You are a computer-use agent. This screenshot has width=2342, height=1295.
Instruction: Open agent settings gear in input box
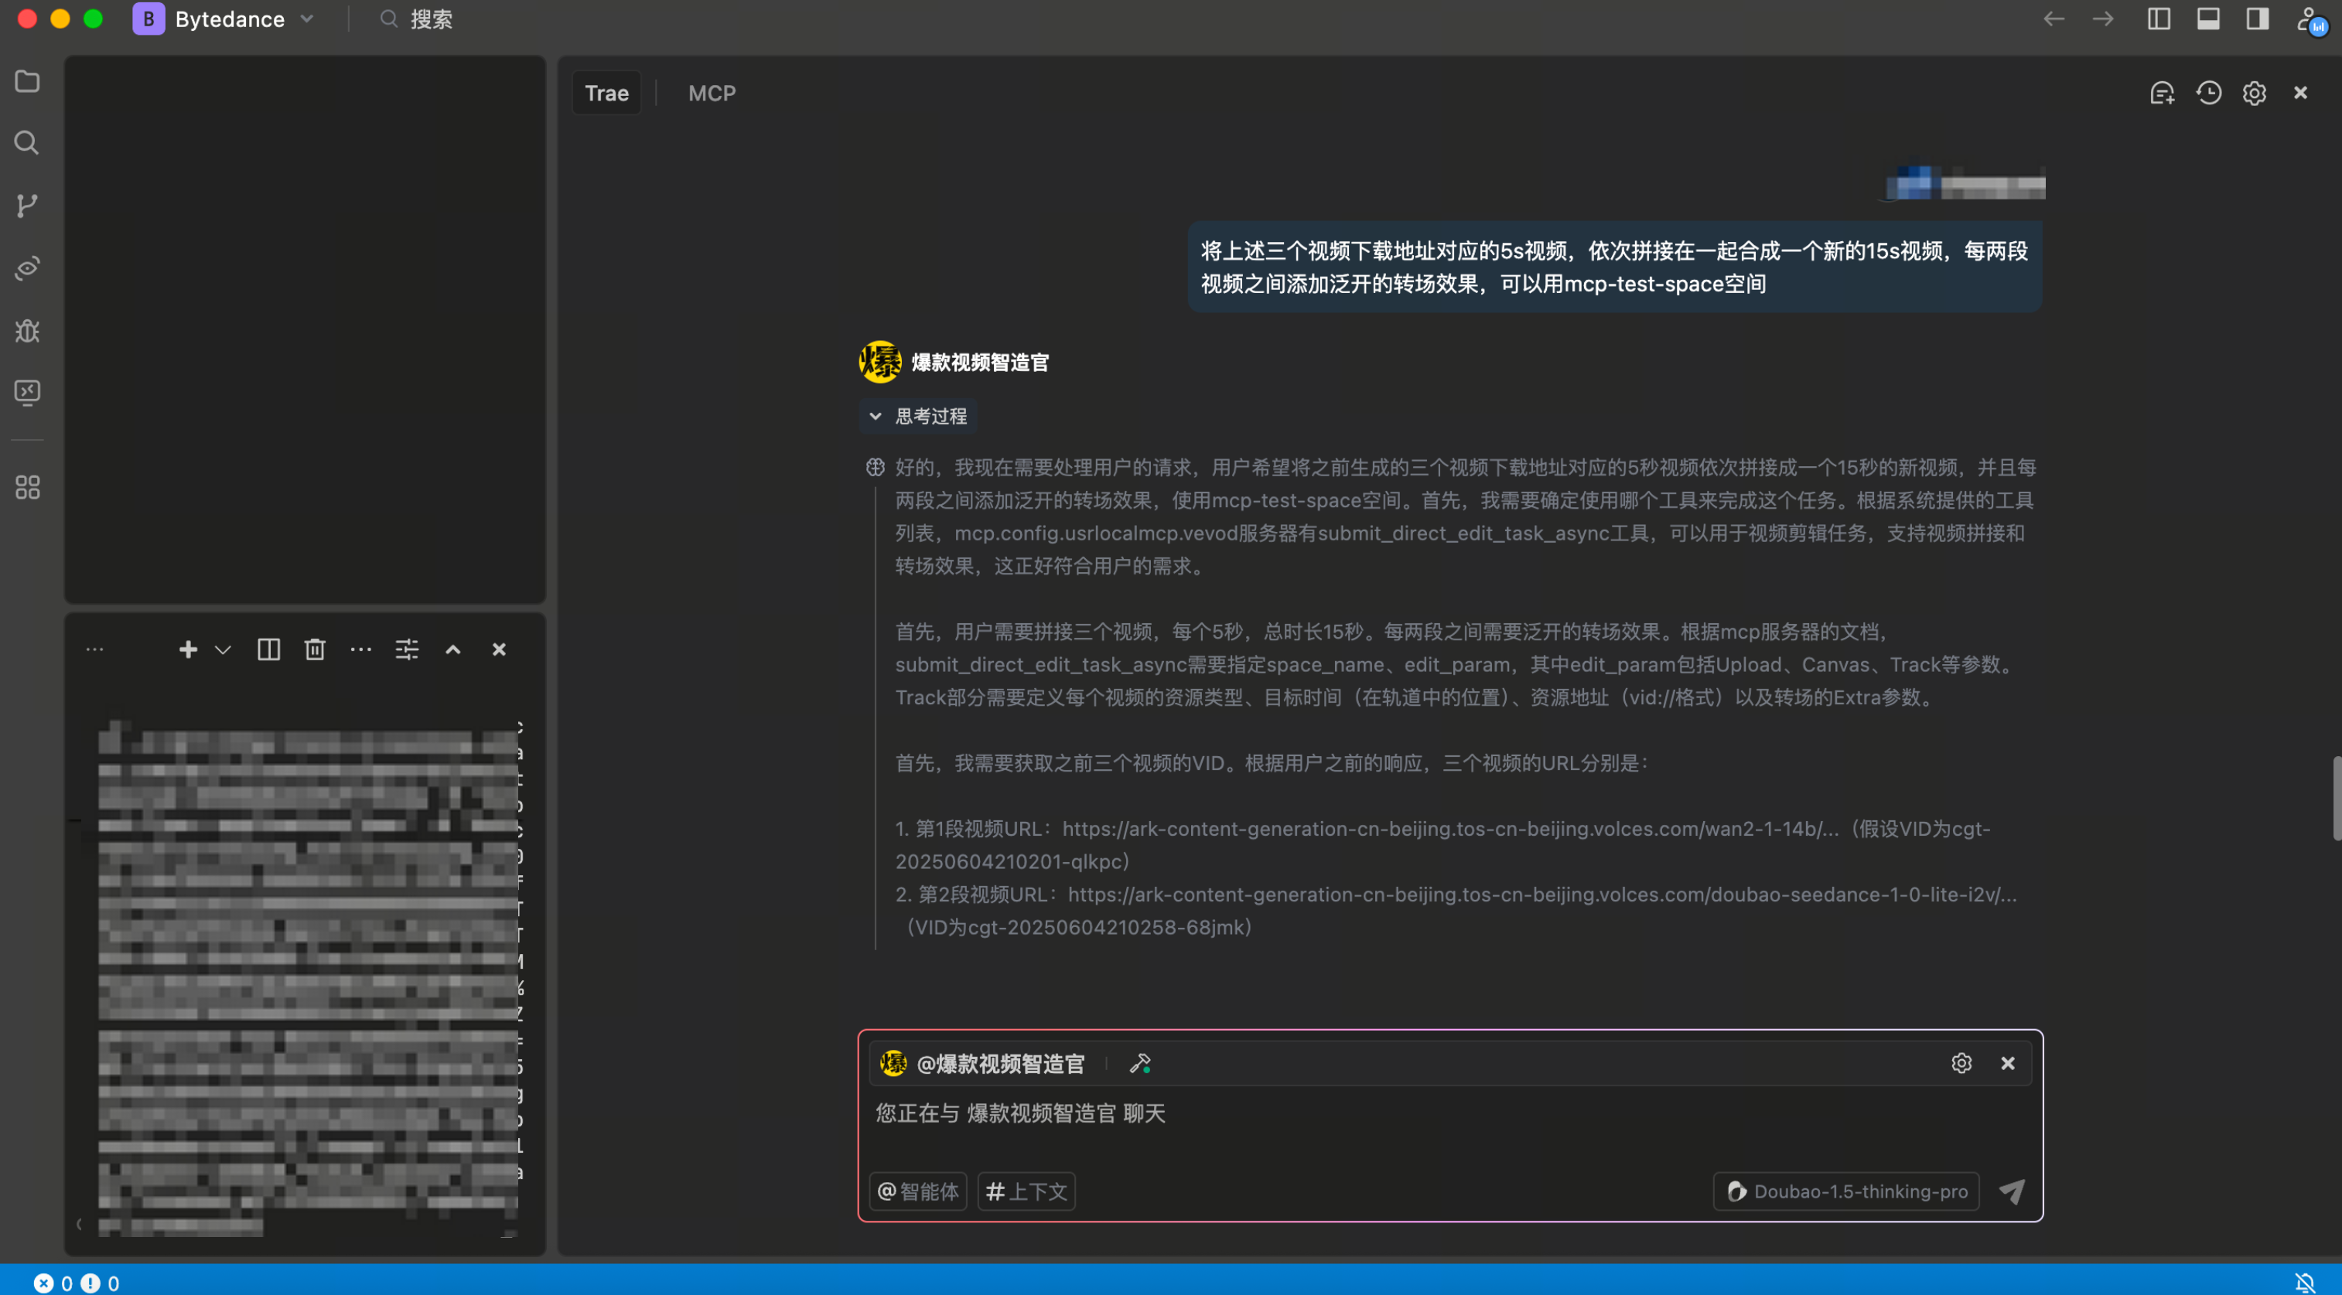1961,1063
